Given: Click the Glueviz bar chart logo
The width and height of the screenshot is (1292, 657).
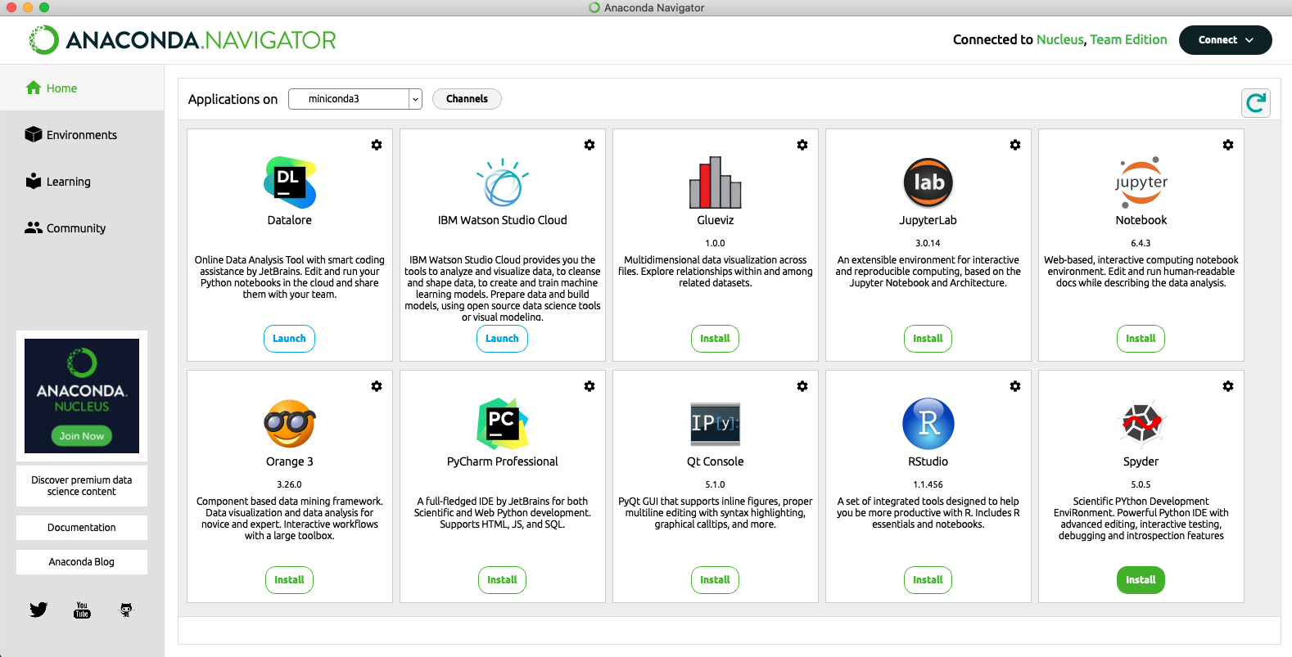Looking at the screenshot, I should click(x=715, y=182).
